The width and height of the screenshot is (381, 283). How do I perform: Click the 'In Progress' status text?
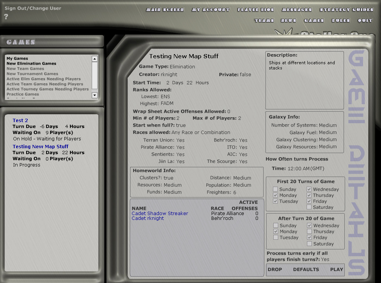pos(27,165)
